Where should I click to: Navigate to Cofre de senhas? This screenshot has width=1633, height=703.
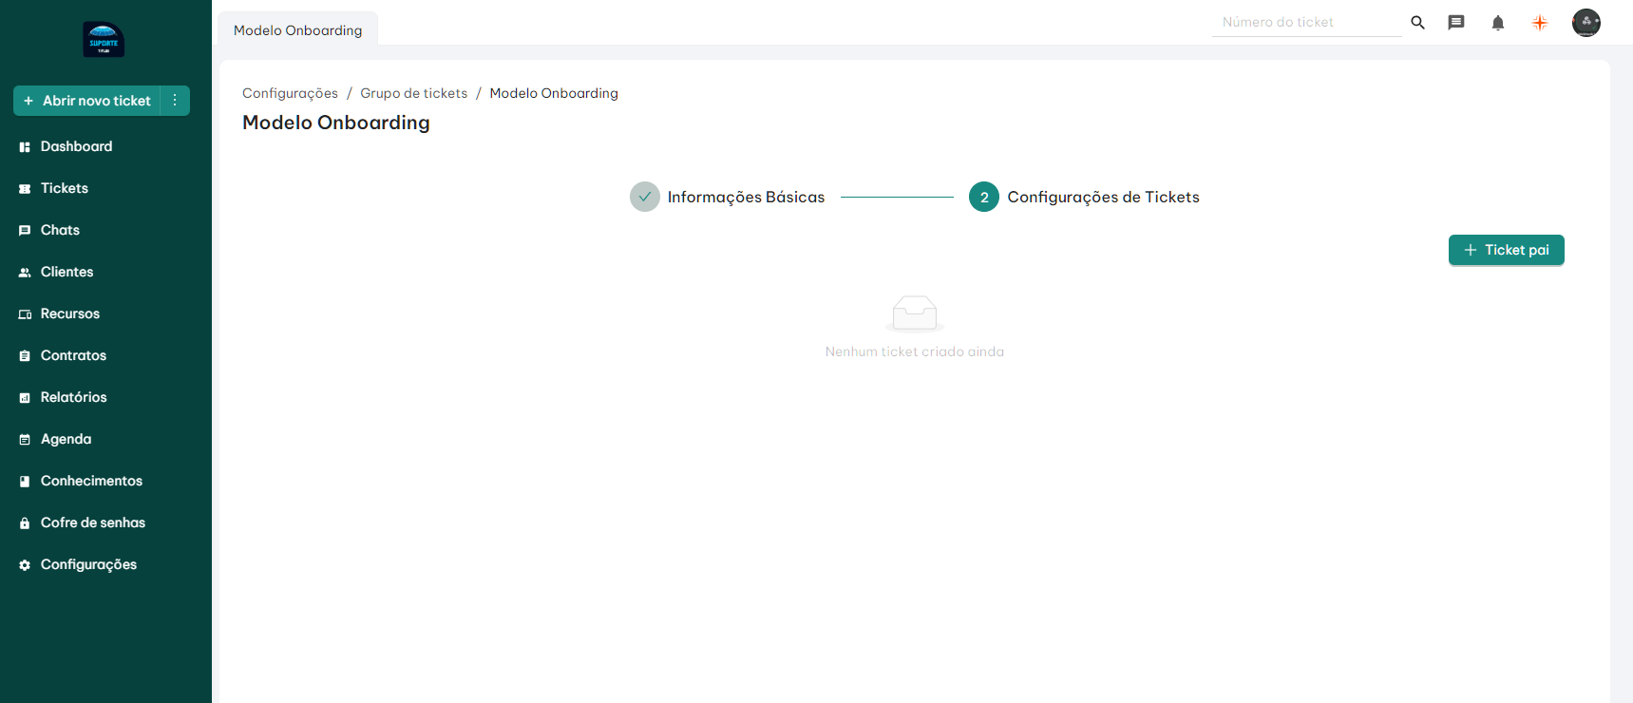(x=92, y=522)
